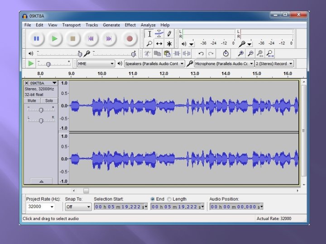Select the Envelope tool
This screenshot has width=326, height=244.
pyautogui.click(x=159, y=34)
